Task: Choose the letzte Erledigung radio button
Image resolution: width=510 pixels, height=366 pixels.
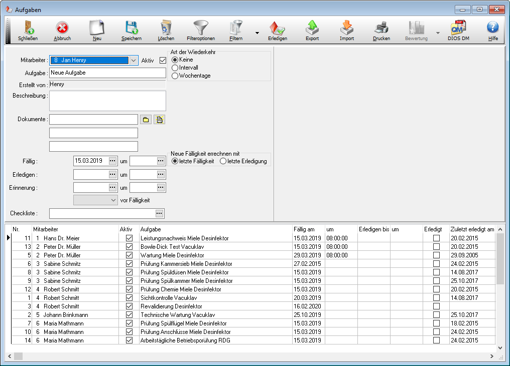Action: click(x=223, y=161)
